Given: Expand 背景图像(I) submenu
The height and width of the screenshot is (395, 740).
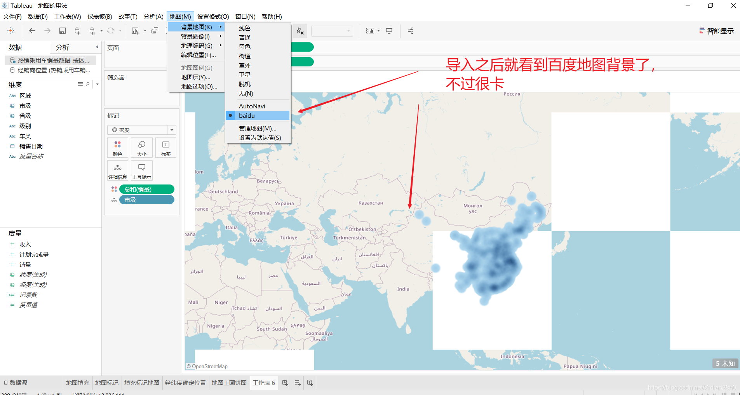Looking at the screenshot, I should coord(196,36).
